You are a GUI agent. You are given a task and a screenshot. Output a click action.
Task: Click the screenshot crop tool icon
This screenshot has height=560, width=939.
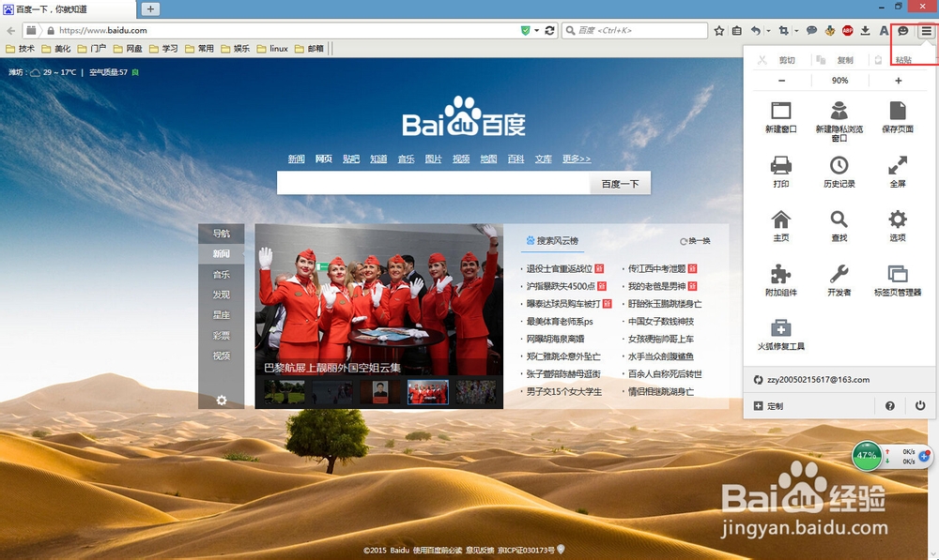coord(783,31)
